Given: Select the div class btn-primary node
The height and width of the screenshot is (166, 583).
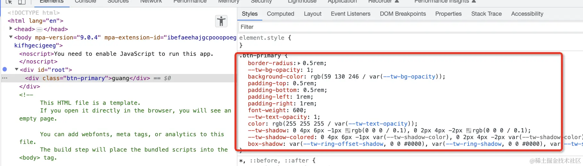Looking at the screenshot, I should click(x=87, y=78).
